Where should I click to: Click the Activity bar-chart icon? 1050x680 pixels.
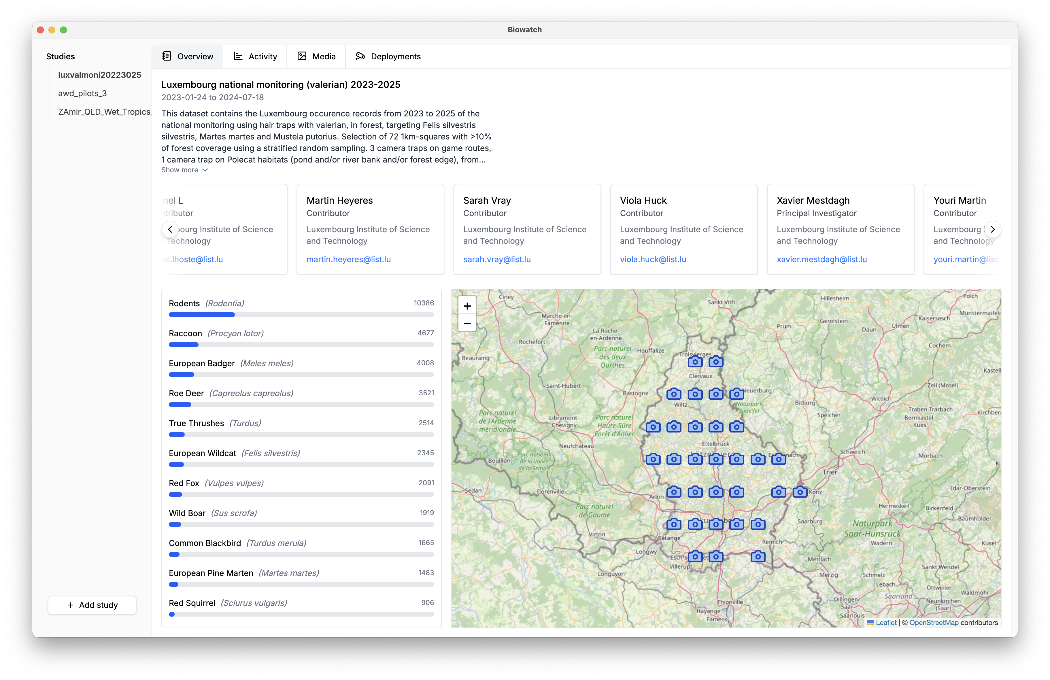(x=238, y=56)
